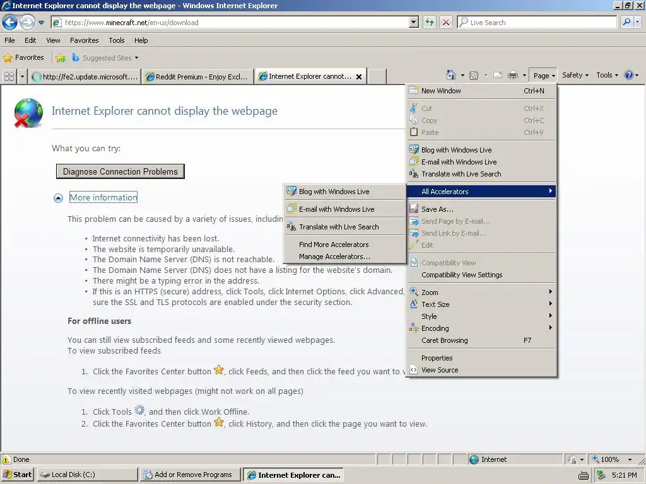646x484 pixels.
Task: Click the Windows Start button
Action: (x=17, y=475)
